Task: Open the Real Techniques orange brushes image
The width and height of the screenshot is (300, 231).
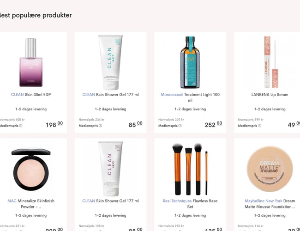Action: [190, 169]
